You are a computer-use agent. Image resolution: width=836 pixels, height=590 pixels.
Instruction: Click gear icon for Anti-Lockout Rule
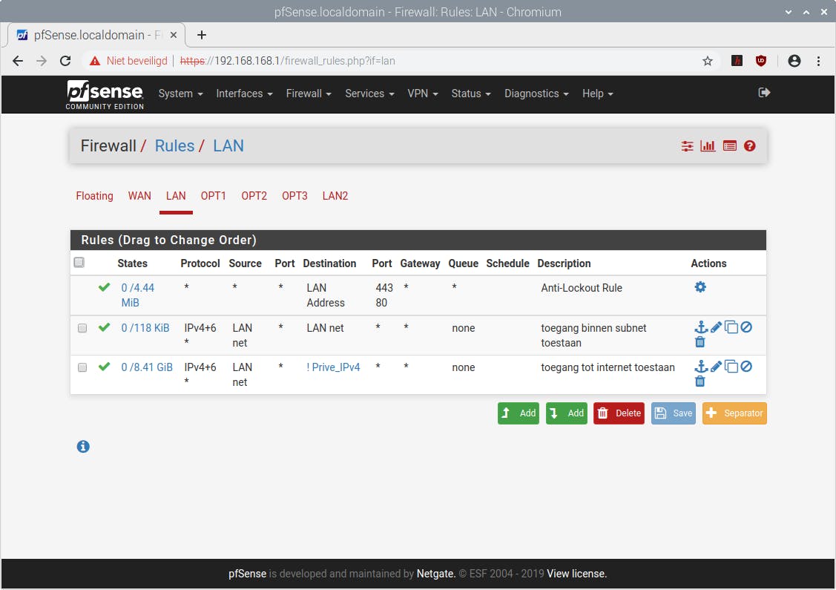pos(700,287)
